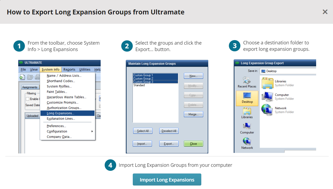
Task: Select Custom Group 3 in the list
Action: coord(156,82)
